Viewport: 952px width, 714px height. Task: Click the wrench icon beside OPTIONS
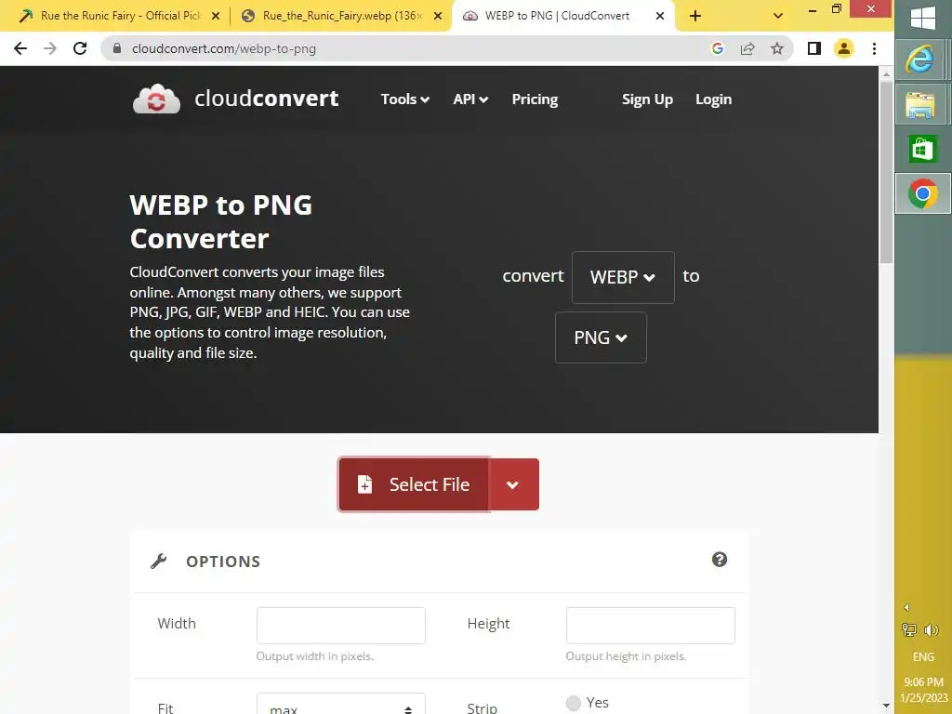[x=158, y=561]
